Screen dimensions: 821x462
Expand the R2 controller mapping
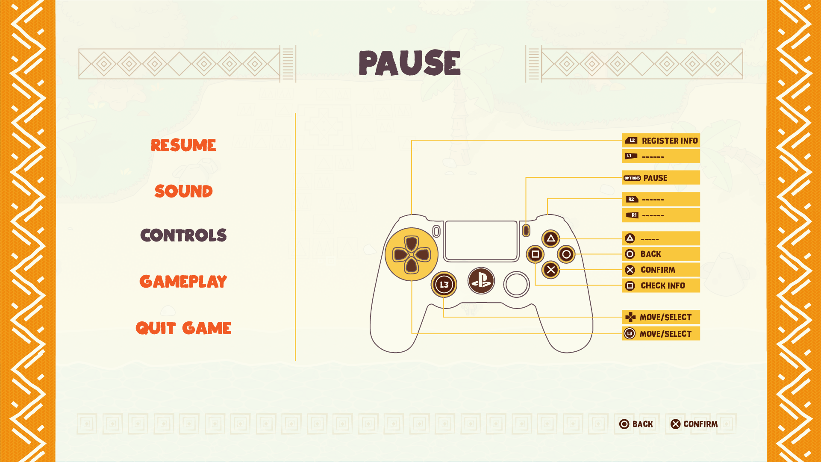point(660,200)
